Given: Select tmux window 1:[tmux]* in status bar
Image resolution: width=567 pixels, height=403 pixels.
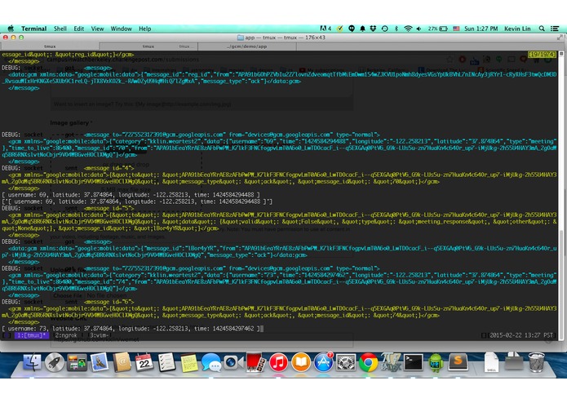Looking at the screenshot, I should pos(32,335).
